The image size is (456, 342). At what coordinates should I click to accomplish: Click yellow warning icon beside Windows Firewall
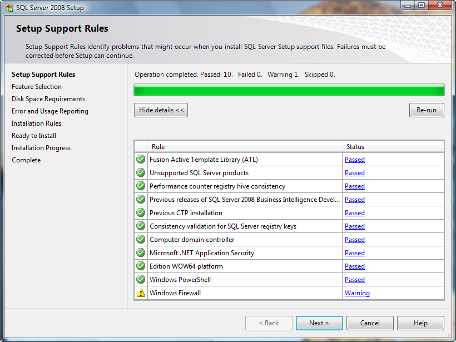(x=141, y=293)
